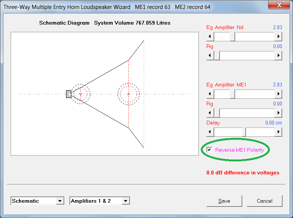Click the grey driver box in schematic
The image size is (293, 218).
(x=69, y=94)
